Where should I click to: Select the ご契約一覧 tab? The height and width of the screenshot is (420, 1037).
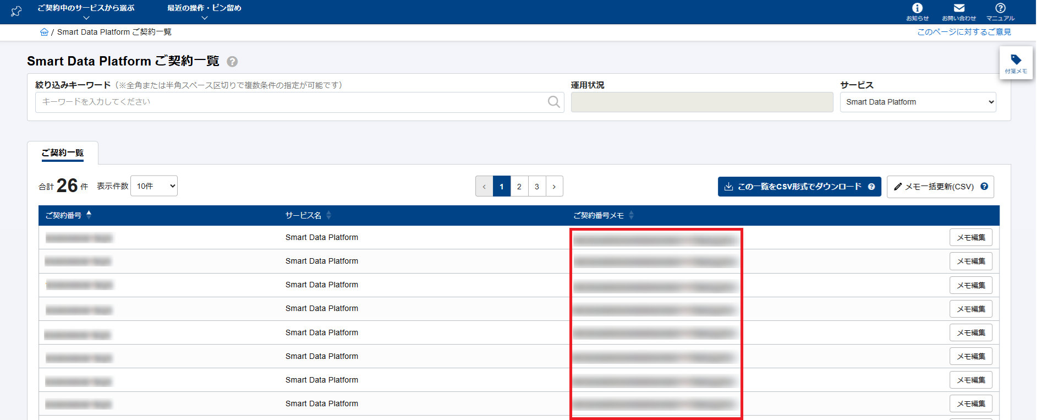click(63, 153)
